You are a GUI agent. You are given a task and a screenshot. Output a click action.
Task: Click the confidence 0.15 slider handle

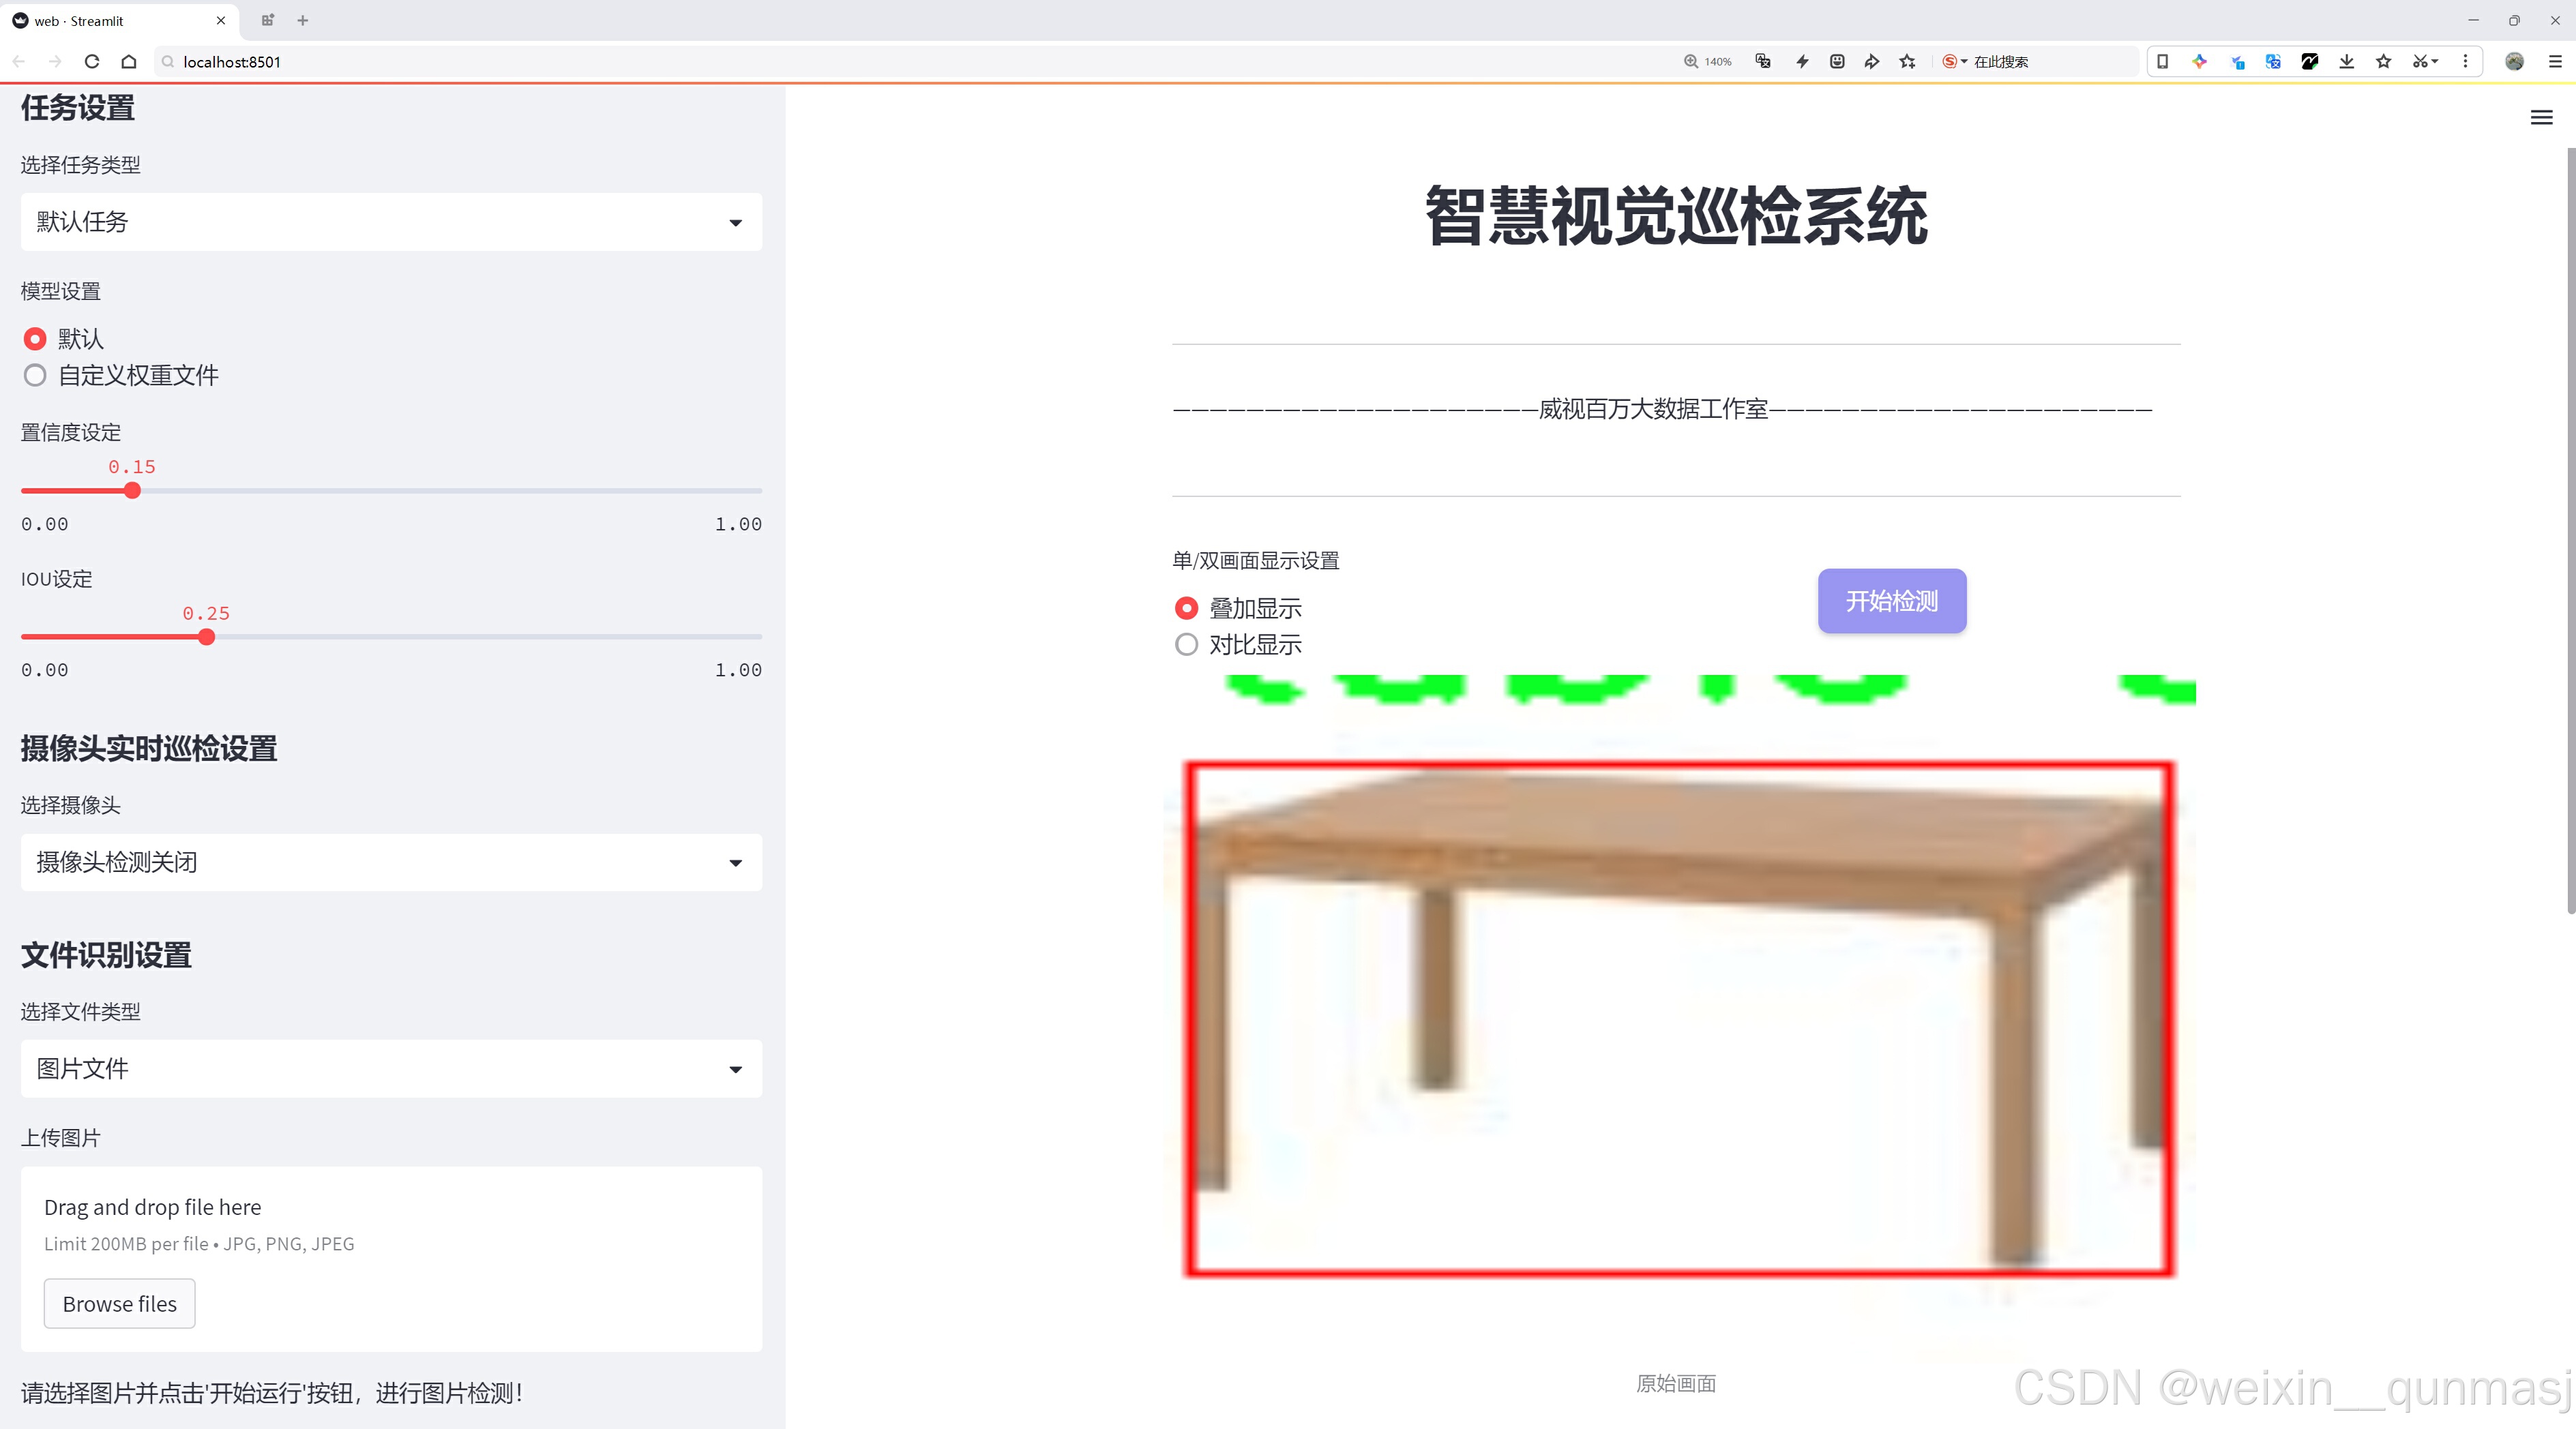pos(132,491)
